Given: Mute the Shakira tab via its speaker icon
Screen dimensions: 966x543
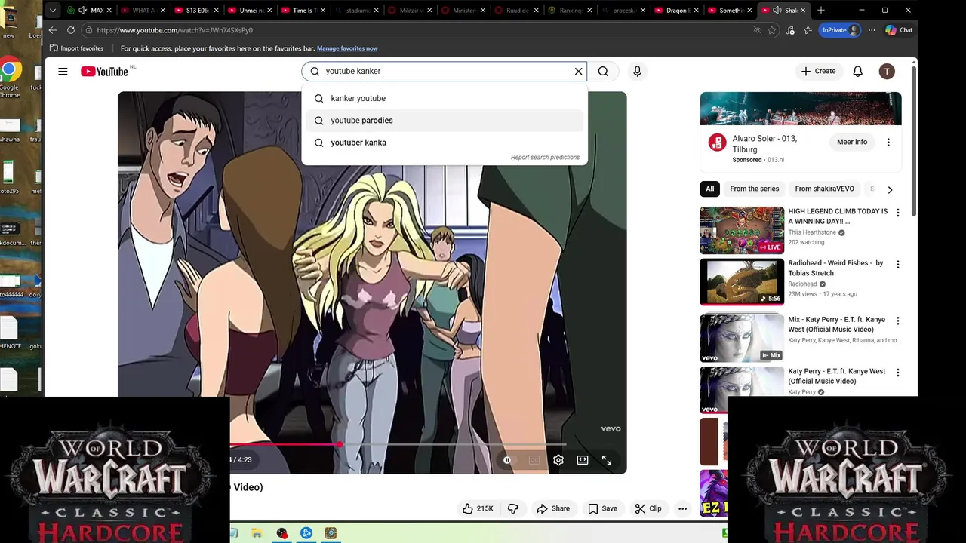Looking at the screenshot, I should point(777,11).
